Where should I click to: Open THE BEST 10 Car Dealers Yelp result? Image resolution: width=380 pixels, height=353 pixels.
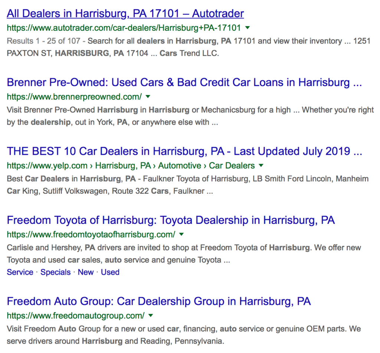[x=184, y=151]
